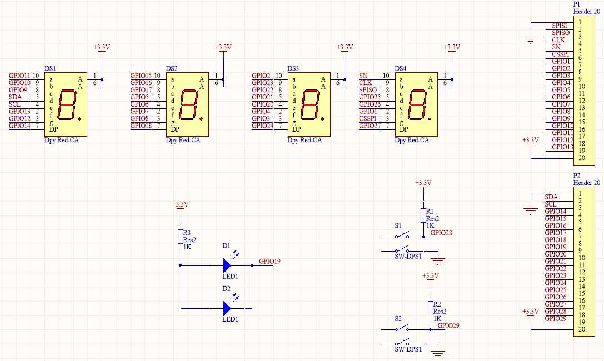The width and height of the screenshot is (604, 361).
Task: Select the GPIO19 net label at LED output
Action: pyautogui.click(x=269, y=262)
